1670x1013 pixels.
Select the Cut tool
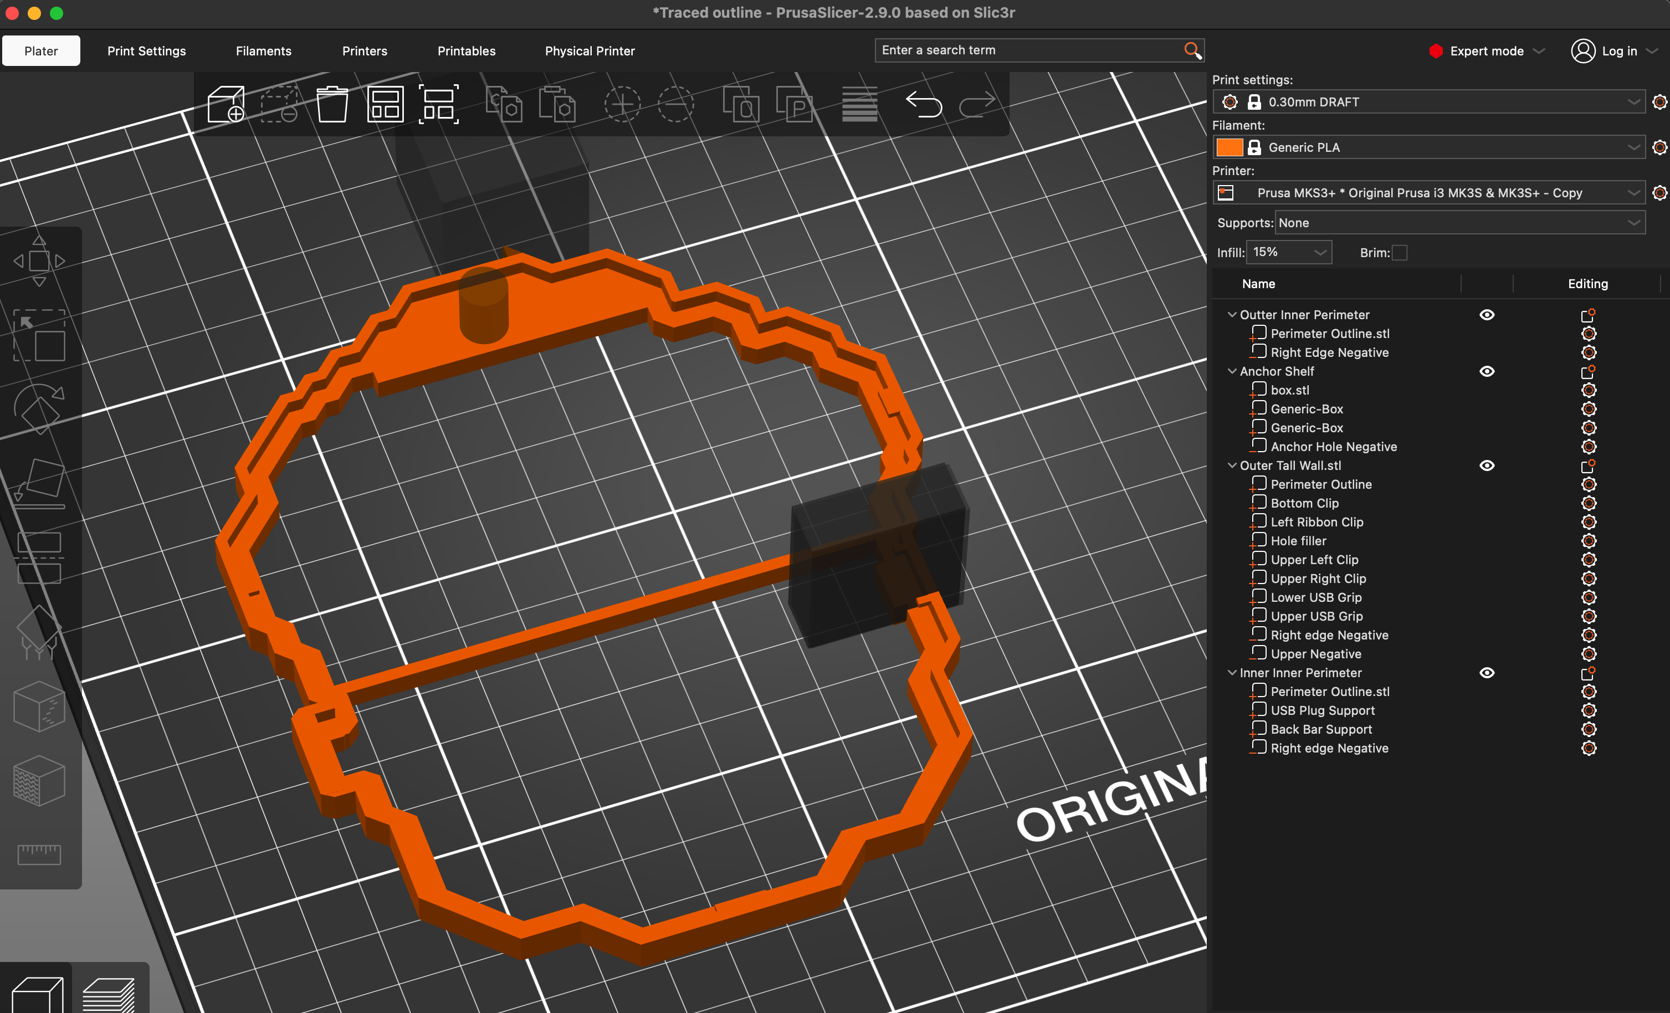pos(39,558)
